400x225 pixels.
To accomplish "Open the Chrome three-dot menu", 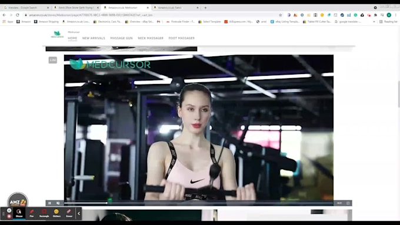I will 396,15.
